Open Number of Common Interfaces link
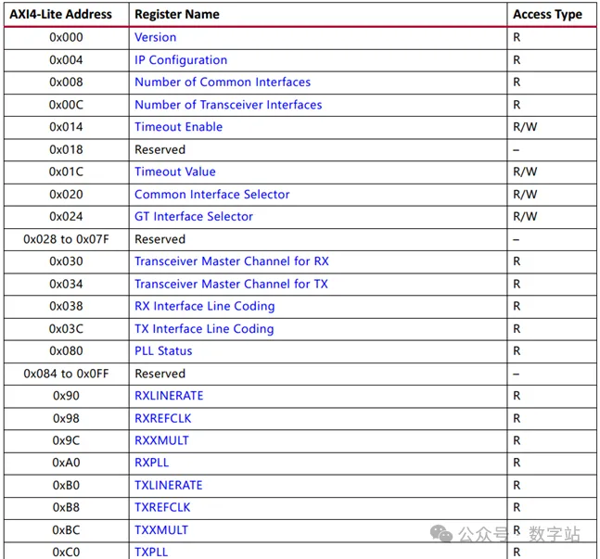 (x=223, y=83)
